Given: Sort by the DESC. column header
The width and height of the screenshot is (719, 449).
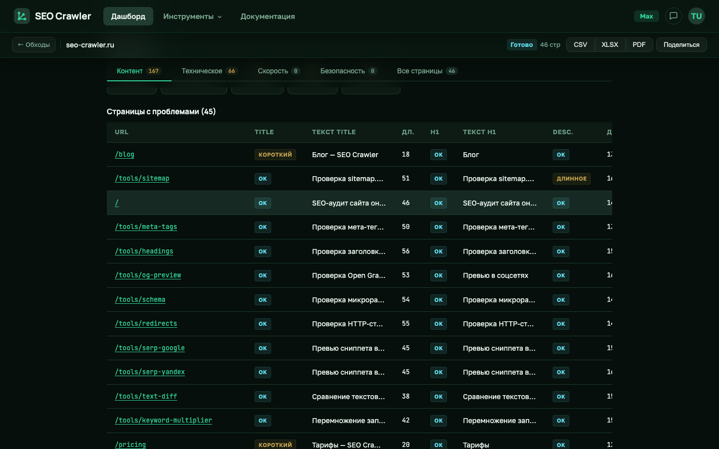Looking at the screenshot, I should tap(563, 132).
